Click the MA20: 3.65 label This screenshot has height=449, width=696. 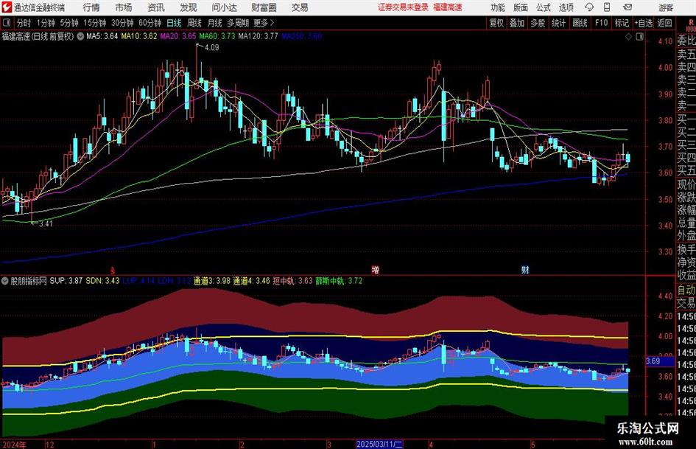178,36
